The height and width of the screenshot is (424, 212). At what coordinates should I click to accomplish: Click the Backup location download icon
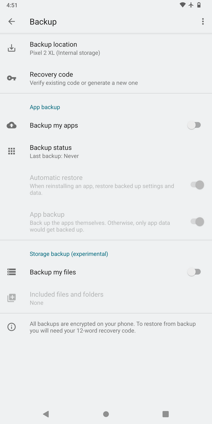(11, 49)
